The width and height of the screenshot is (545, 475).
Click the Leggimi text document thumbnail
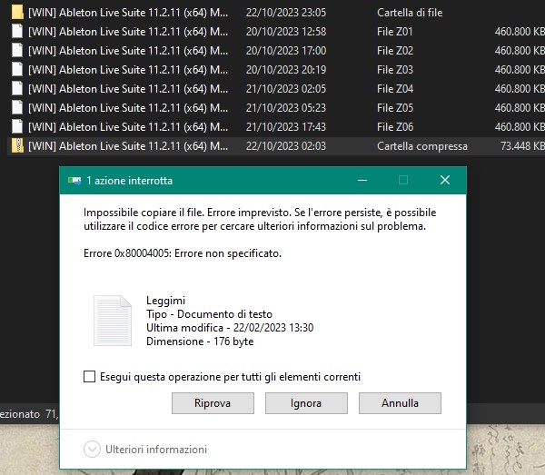point(113,321)
